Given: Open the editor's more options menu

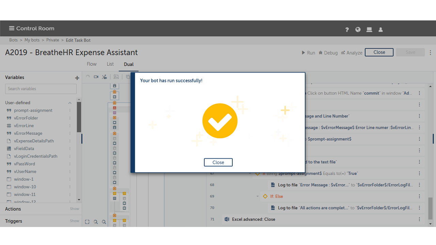Looking at the screenshot, I should (431, 52).
